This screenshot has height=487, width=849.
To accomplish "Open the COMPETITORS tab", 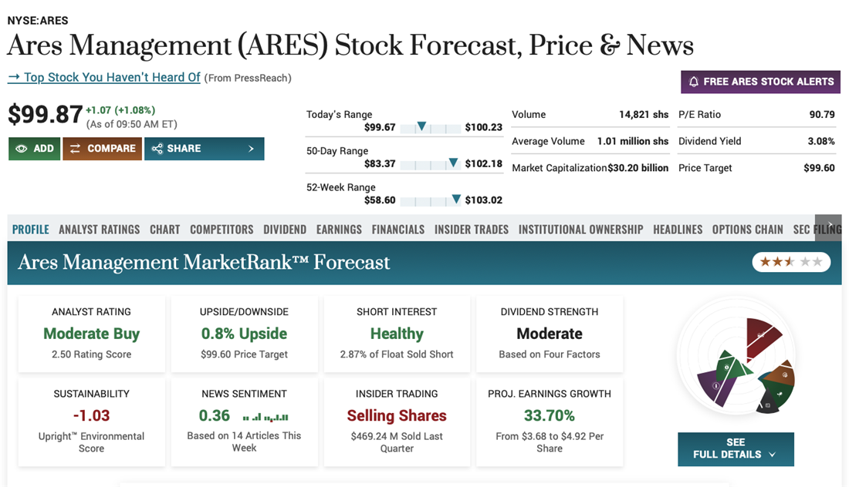I will pyautogui.click(x=222, y=230).
